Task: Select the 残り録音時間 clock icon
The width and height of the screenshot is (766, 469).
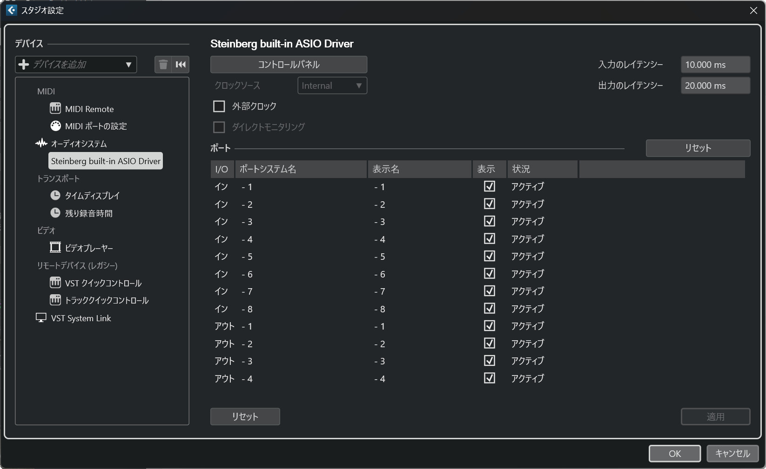Action: [x=55, y=213]
